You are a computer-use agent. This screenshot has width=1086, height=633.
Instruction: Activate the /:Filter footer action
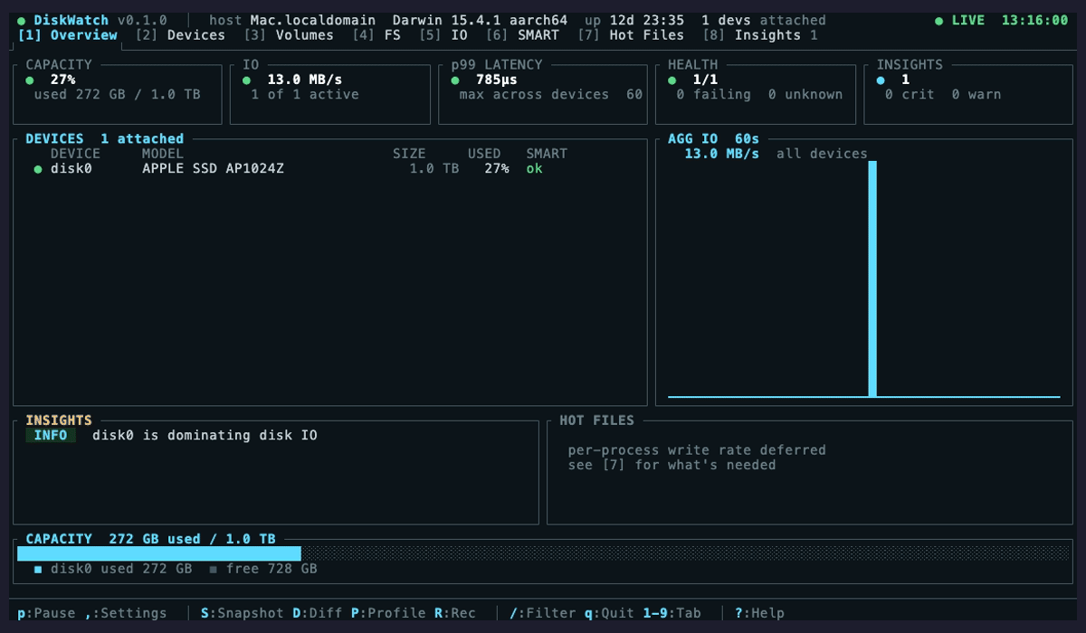tap(543, 613)
